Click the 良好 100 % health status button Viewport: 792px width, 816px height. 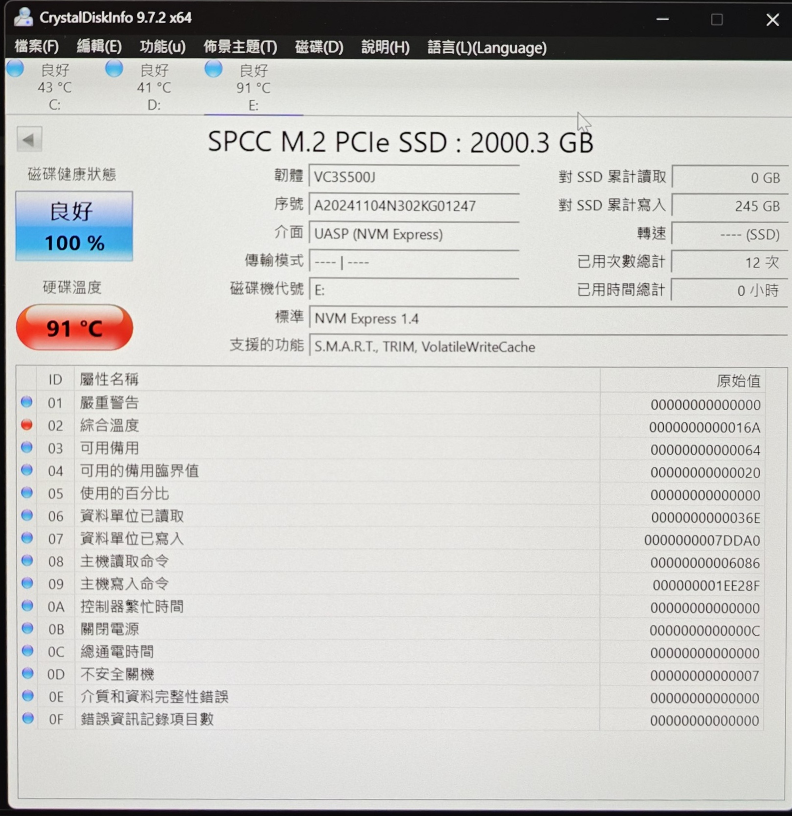74,226
